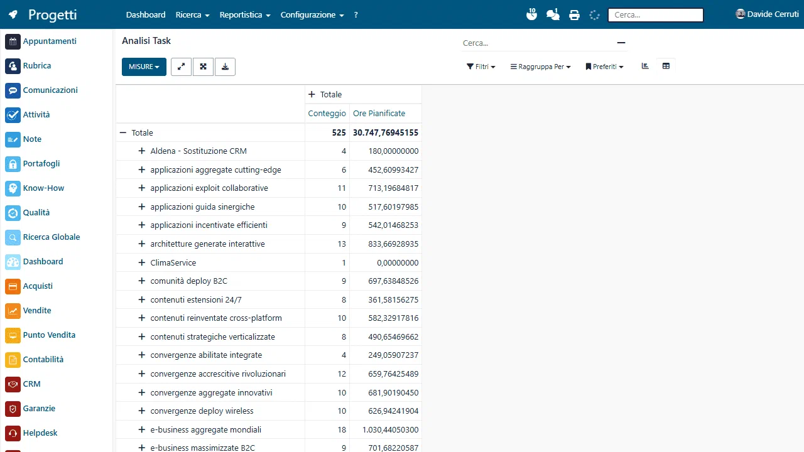Switch to the graph view
The height and width of the screenshot is (452, 804).
coord(645,66)
